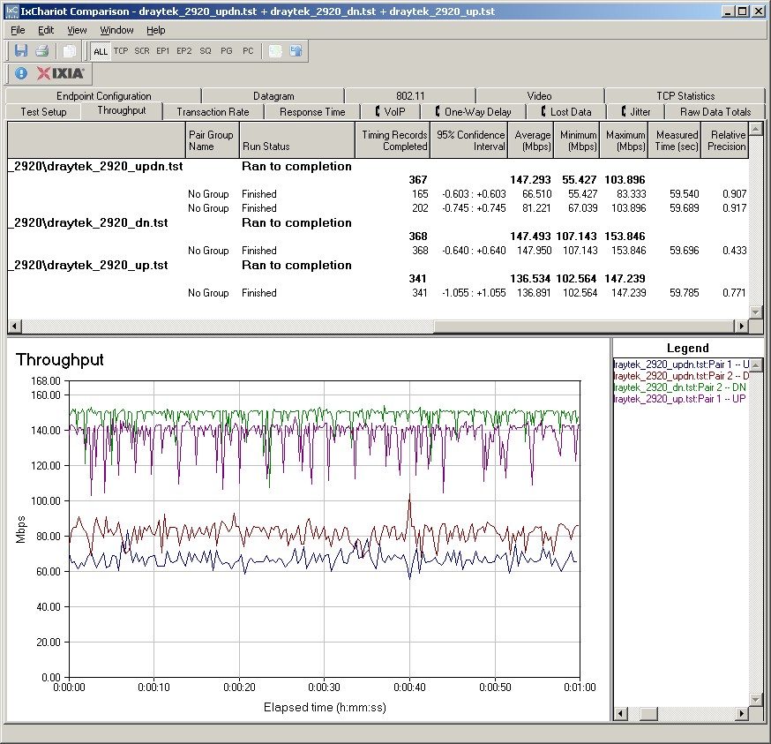Click legend horizontal scroll right arrow
The height and width of the screenshot is (744, 771).
[742, 713]
